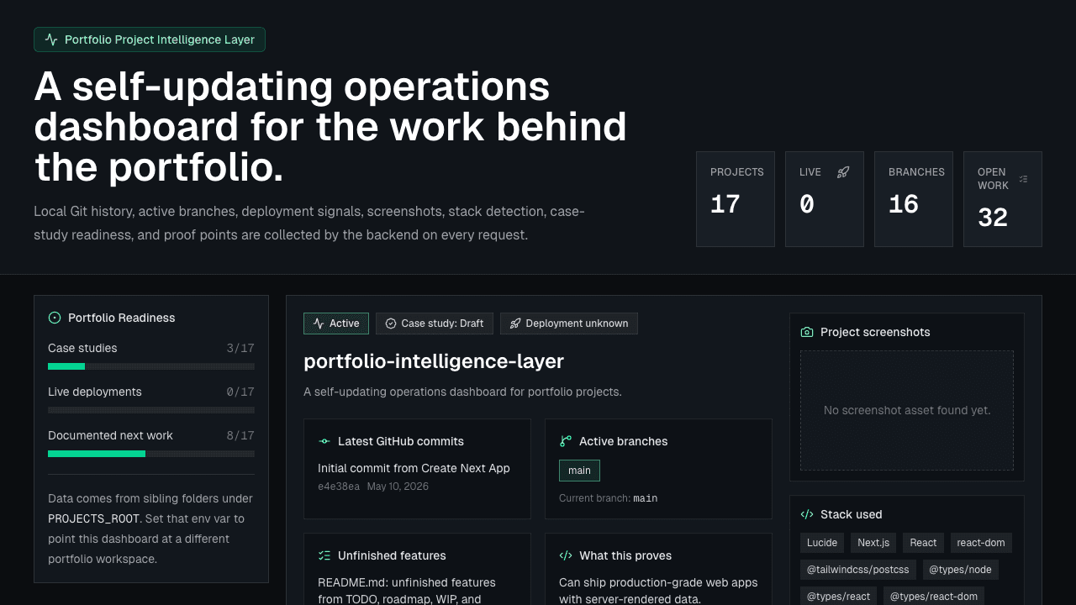Click the Lucide stack tag
This screenshot has width=1076, height=605.
(x=822, y=543)
